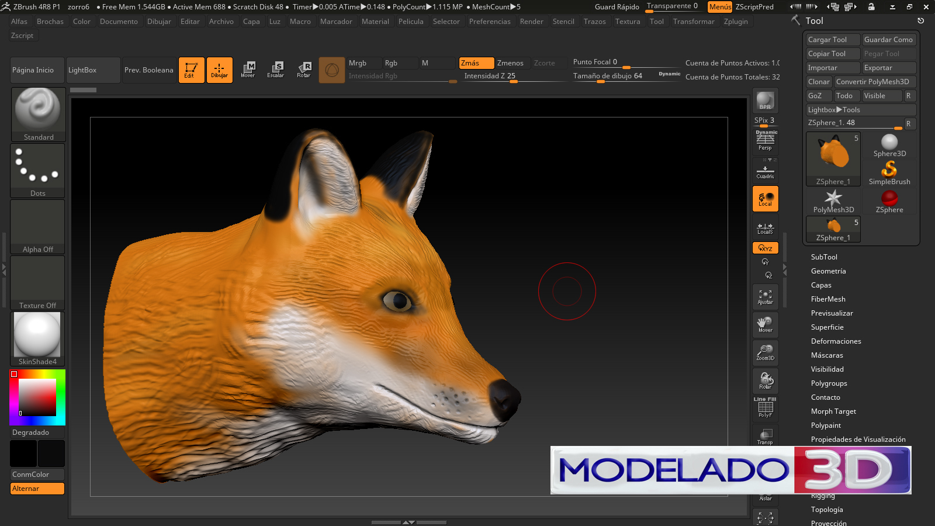Toggle Persp perspective view
The image size is (935, 526).
pos(765,141)
